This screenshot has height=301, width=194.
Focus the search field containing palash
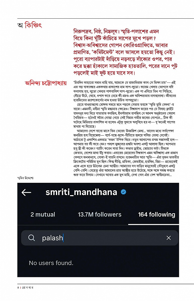[100, 238]
